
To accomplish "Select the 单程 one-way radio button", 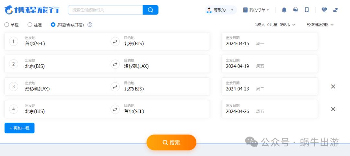I will [x=7, y=25].
